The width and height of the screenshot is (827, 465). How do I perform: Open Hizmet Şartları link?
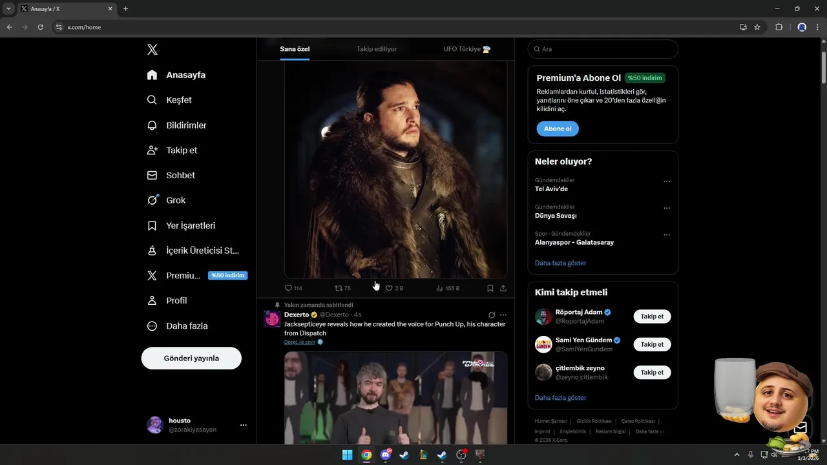point(550,421)
